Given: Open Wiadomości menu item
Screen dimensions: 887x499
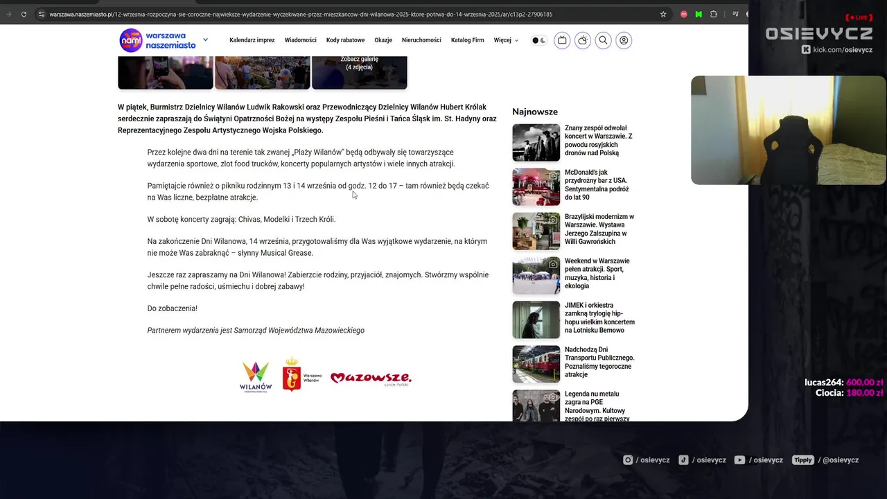Looking at the screenshot, I should [x=301, y=40].
